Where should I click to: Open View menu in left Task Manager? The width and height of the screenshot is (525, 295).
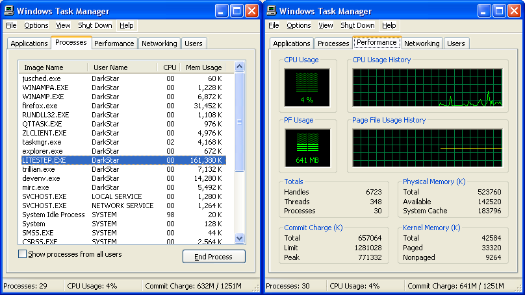63,25
